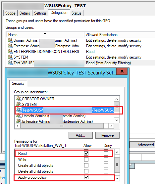Screen dimensions: 155x184
Task: Open the Settings tab
Action: coord(40,13)
